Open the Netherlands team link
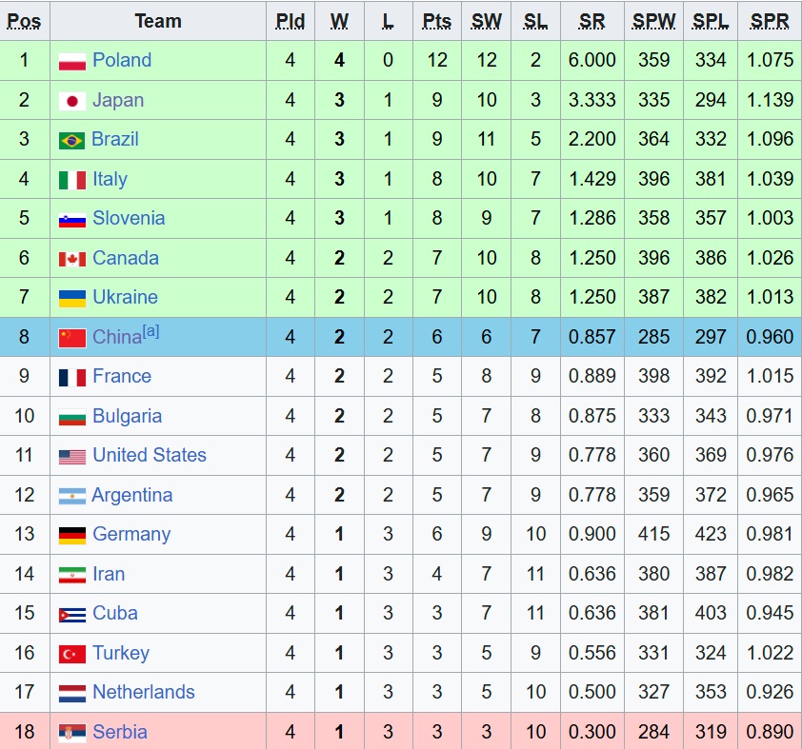Image resolution: width=802 pixels, height=749 pixels. [x=144, y=692]
